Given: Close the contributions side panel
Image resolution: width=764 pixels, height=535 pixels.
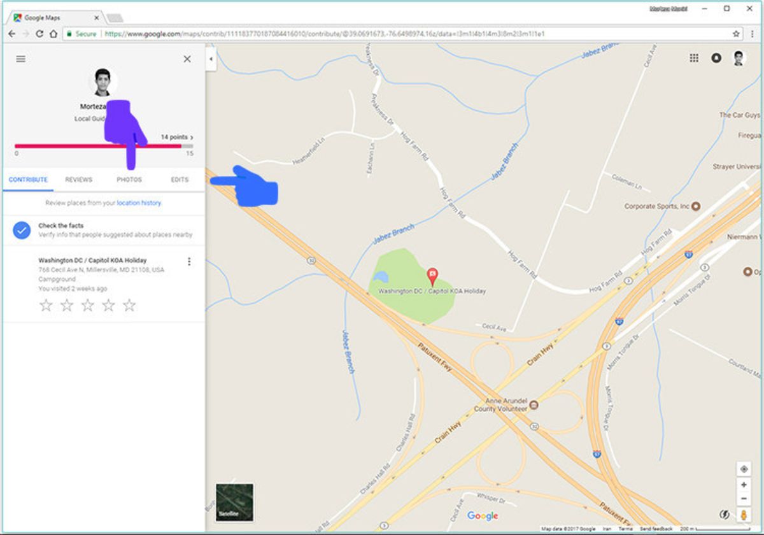Looking at the screenshot, I should pos(187,59).
